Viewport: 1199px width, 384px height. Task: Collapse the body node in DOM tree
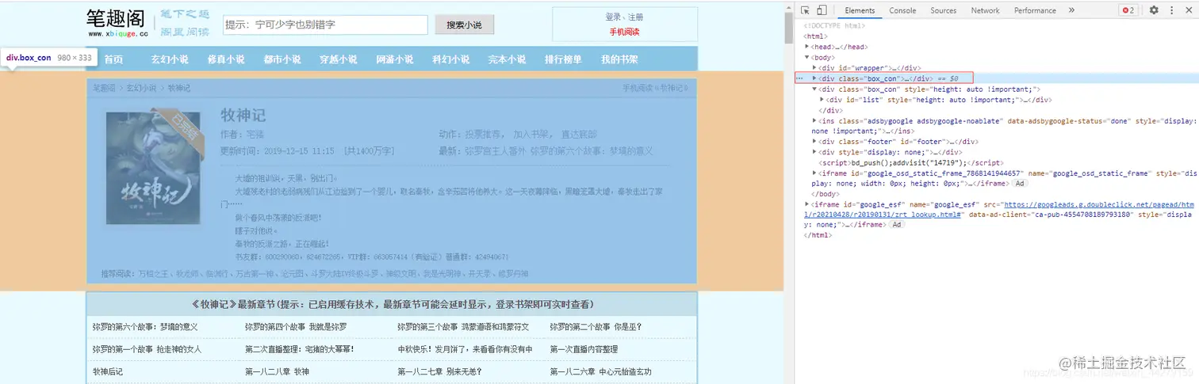coord(807,57)
